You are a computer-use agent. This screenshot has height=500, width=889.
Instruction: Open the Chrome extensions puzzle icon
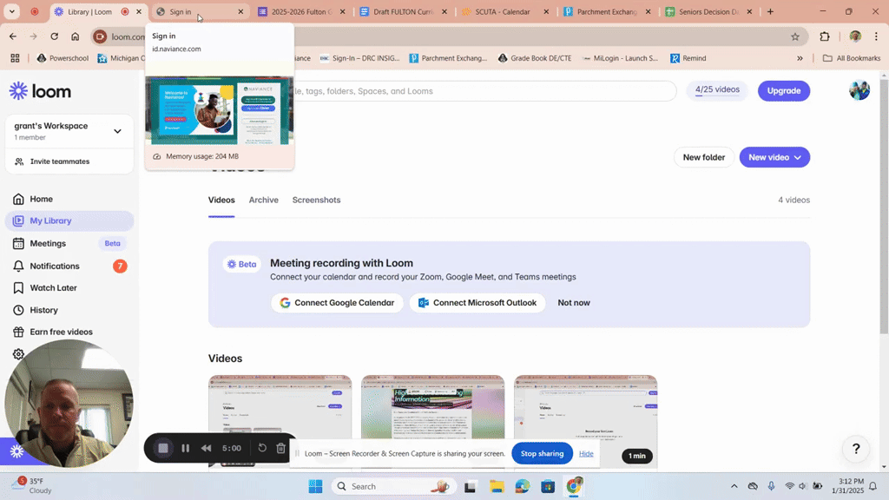point(825,36)
